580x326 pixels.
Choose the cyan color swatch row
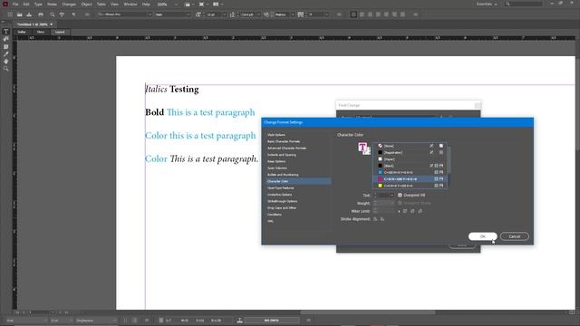(x=410, y=172)
